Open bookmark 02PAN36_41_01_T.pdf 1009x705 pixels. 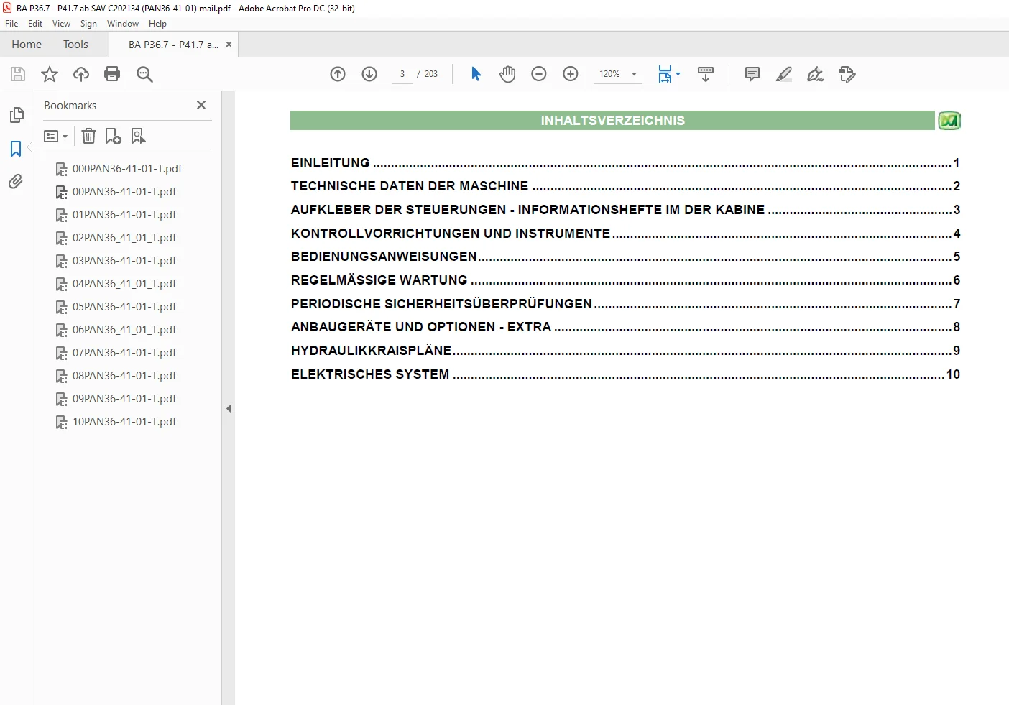point(124,238)
